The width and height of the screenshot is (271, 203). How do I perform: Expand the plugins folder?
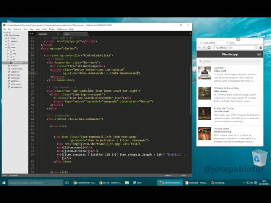(6, 41)
